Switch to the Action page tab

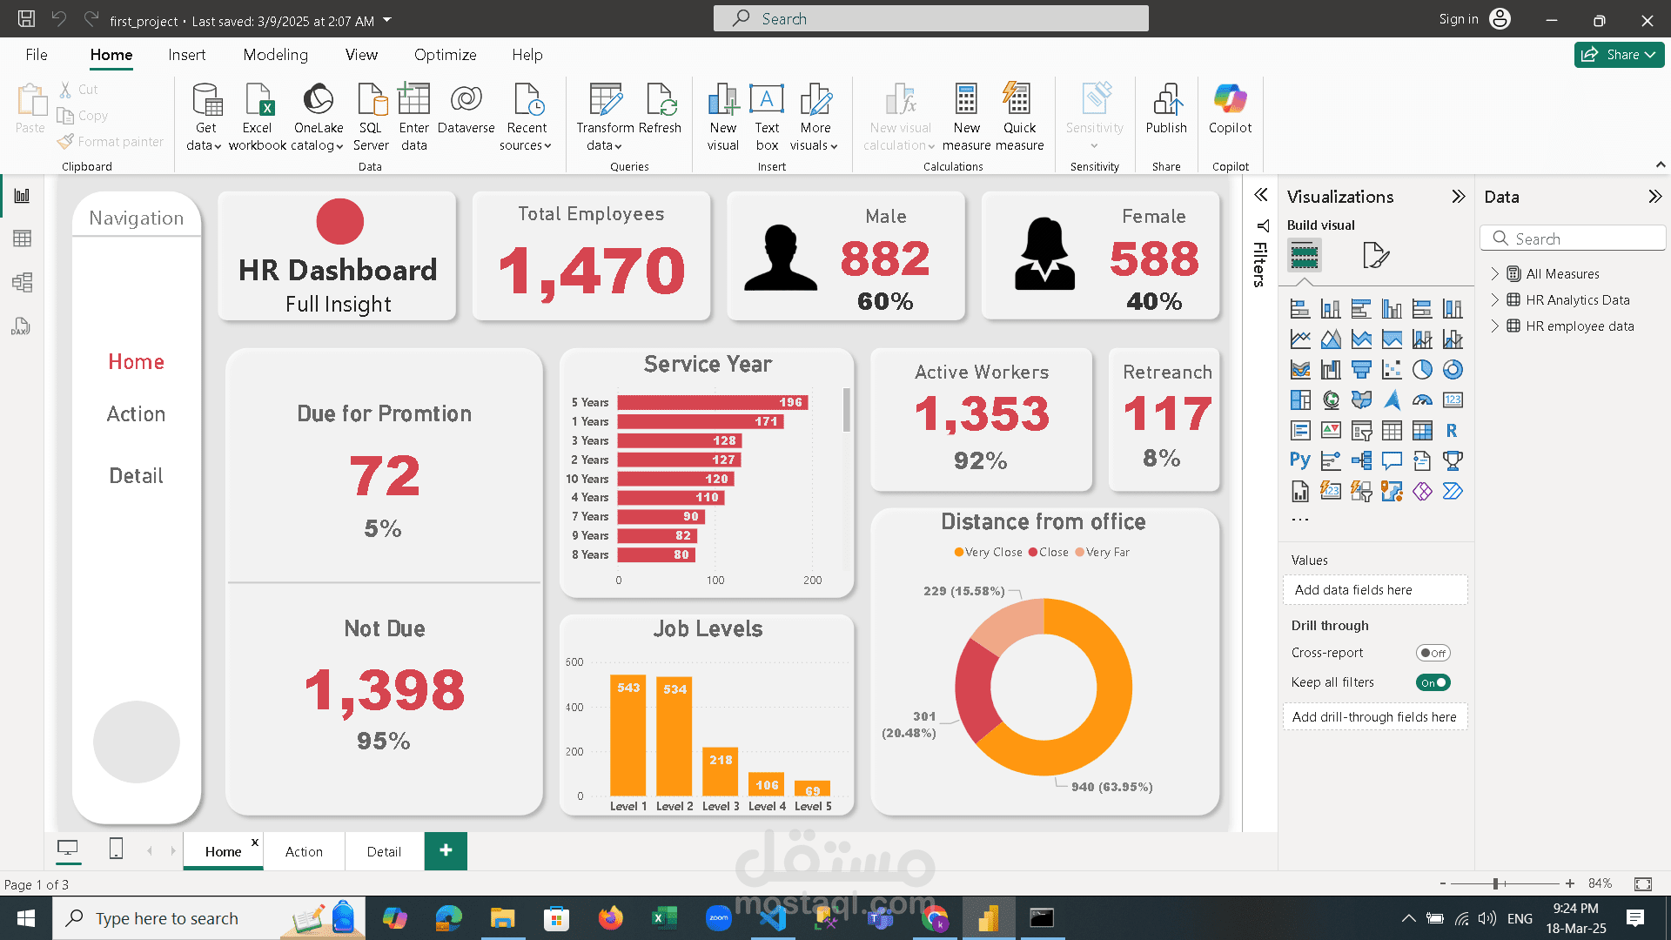click(303, 851)
